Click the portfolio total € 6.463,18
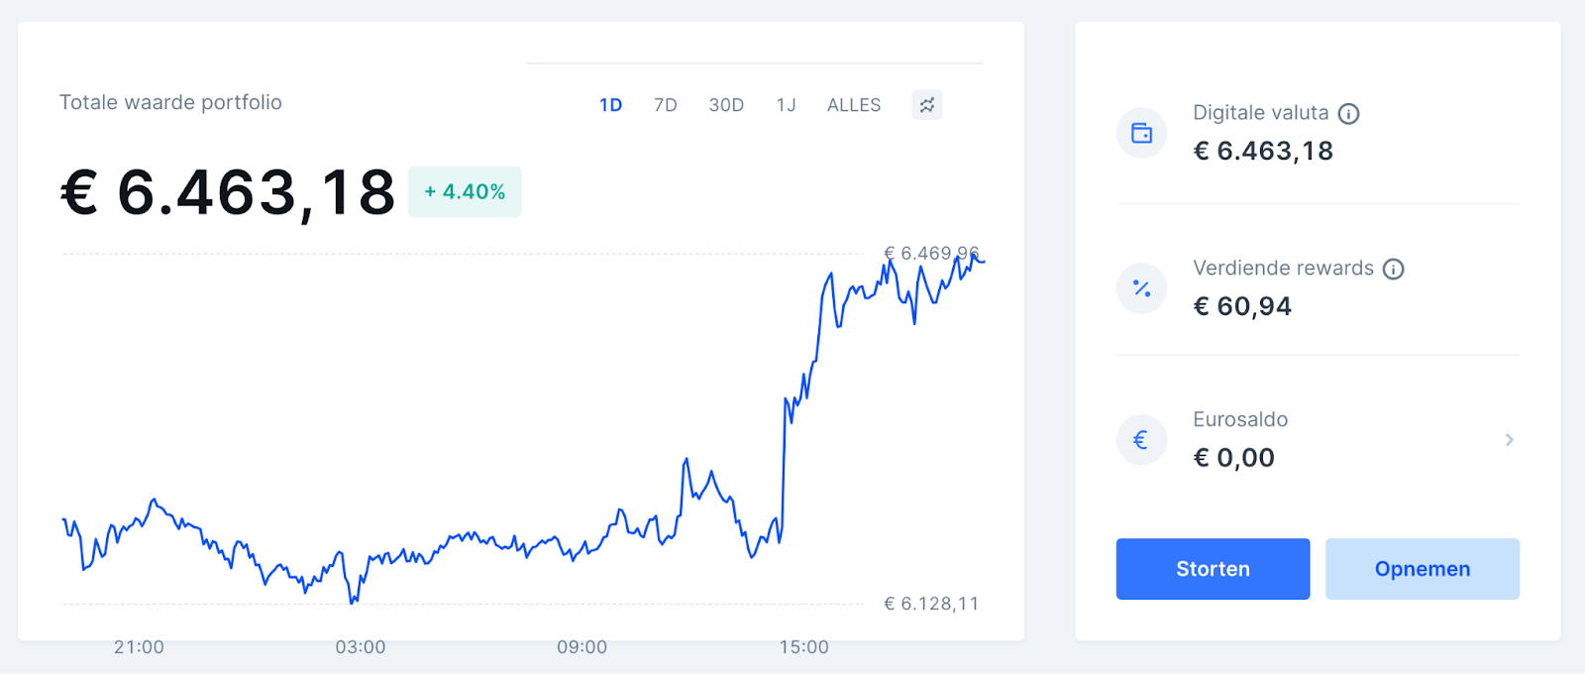This screenshot has height=674, width=1585. (x=228, y=192)
